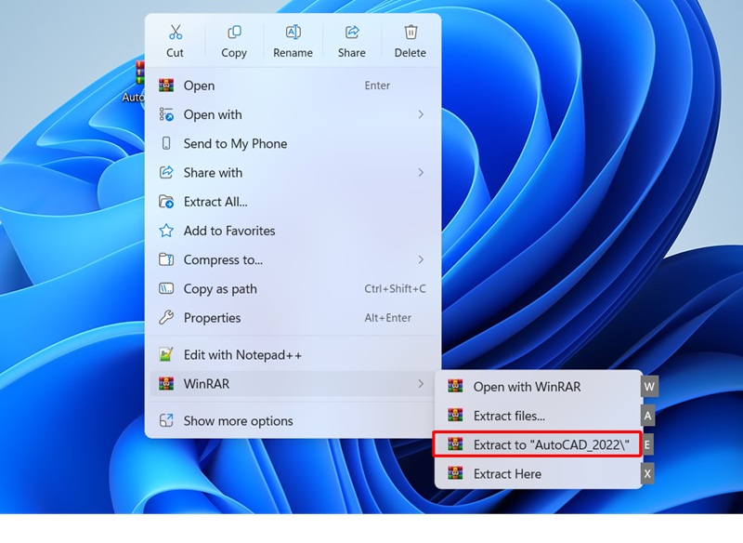Click the Properties wrench icon
The width and height of the screenshot is (743, 543).
[x=166, y=318]
